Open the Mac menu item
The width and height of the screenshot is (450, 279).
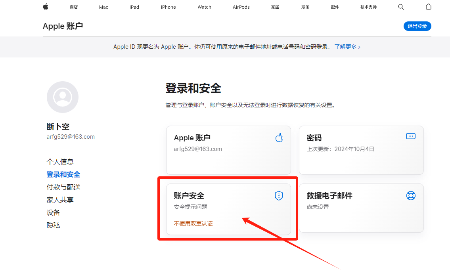tap(104, 7)
